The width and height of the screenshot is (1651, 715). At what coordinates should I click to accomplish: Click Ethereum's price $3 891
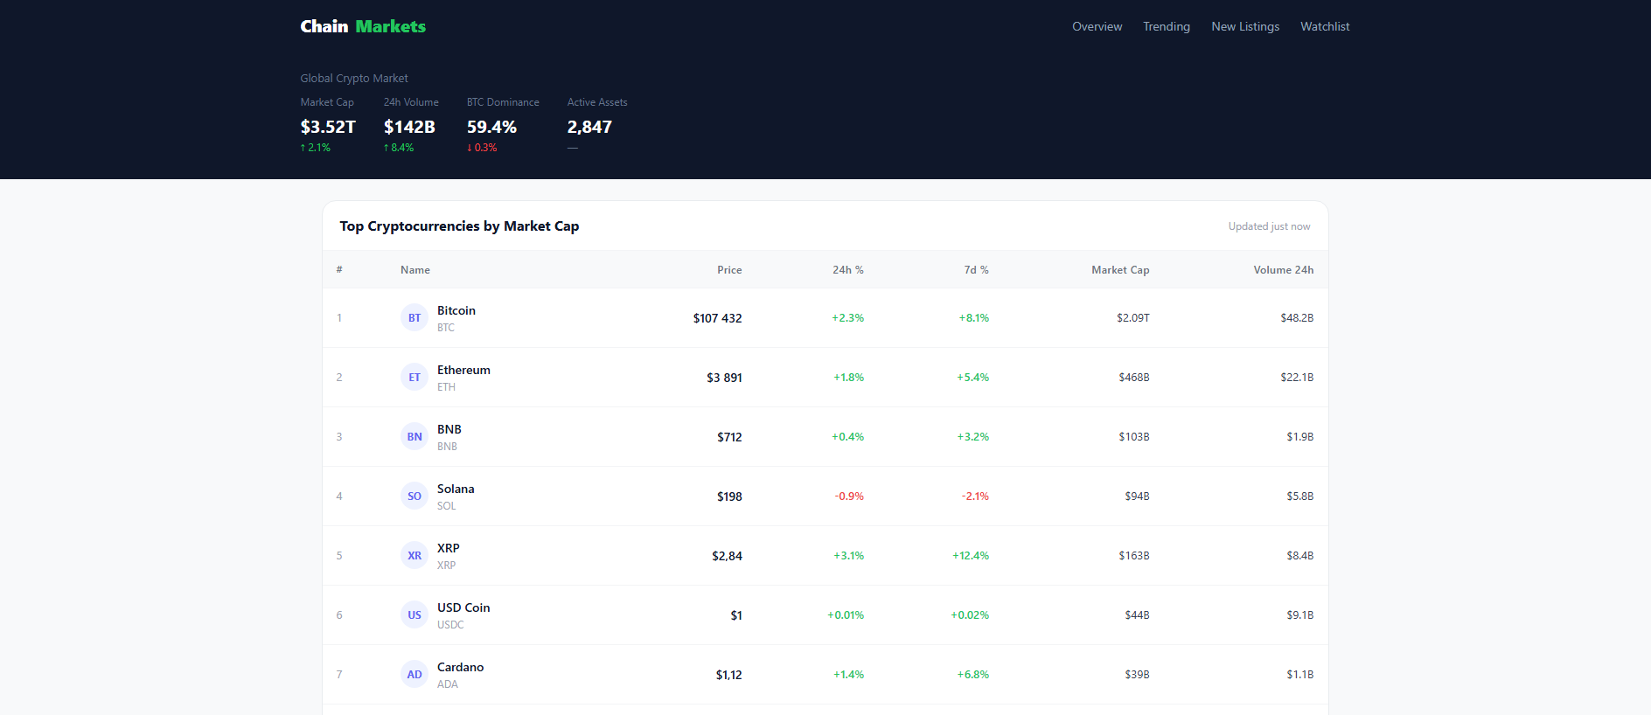click(x=724, y=378)
